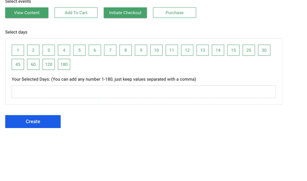Screen dimensions: 307x181
Task: Choose the 45 day option
Action: 18,64
